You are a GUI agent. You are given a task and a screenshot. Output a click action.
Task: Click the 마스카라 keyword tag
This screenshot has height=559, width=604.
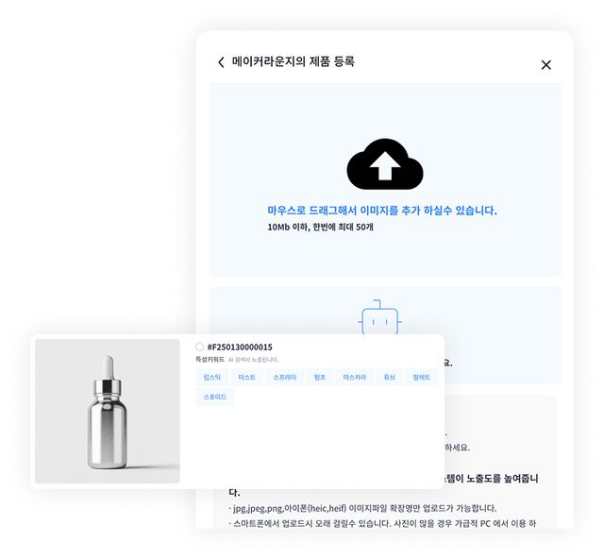pos(355,377)
